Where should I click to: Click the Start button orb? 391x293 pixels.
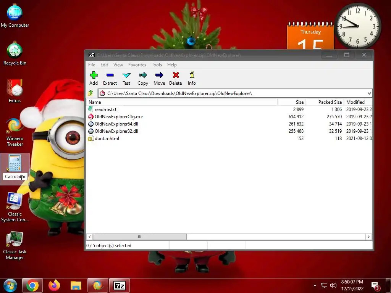click(10, 285)
